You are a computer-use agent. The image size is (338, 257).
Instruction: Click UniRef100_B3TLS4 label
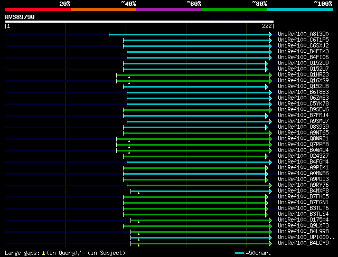[x=303, y=214]
